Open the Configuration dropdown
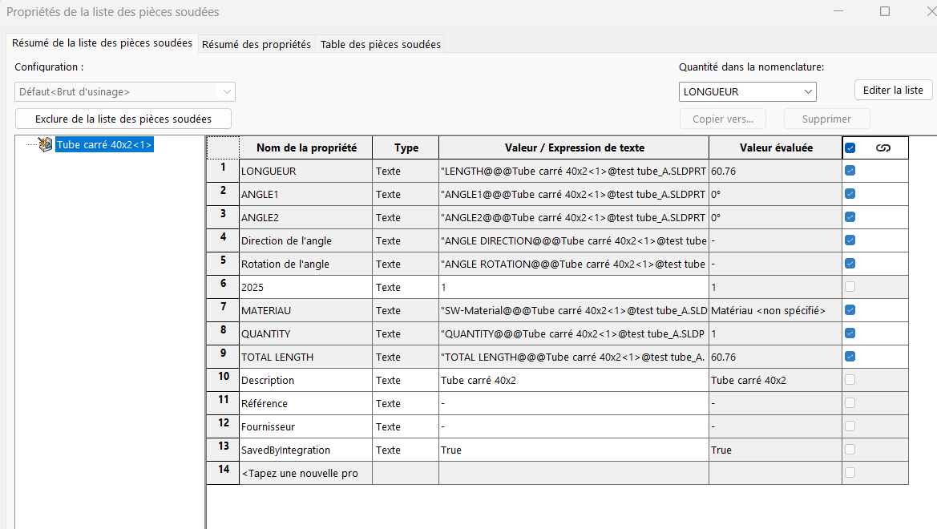This screenshot has height=529, width=937. pyautogui.click(x=125, y=92)
